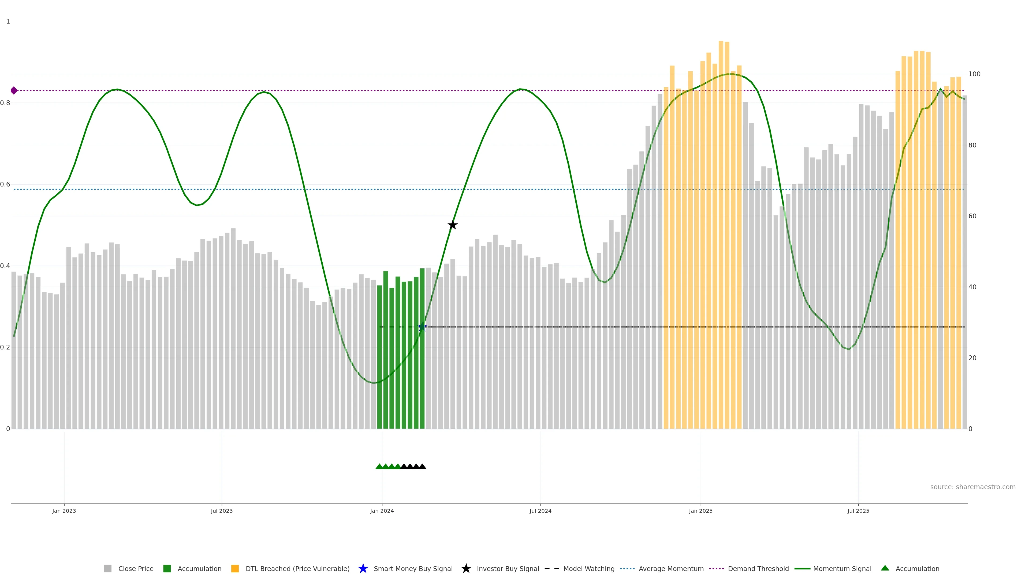Toggle Model Watching line in legend
This screenshot has height=578, width=1029.
[588, 569]
